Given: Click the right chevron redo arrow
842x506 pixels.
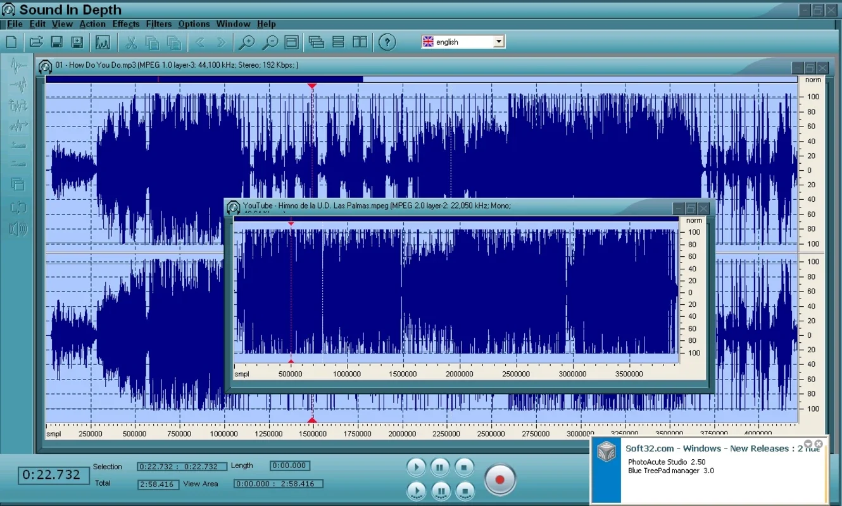Looking at the screenshot, I should 220,42.
